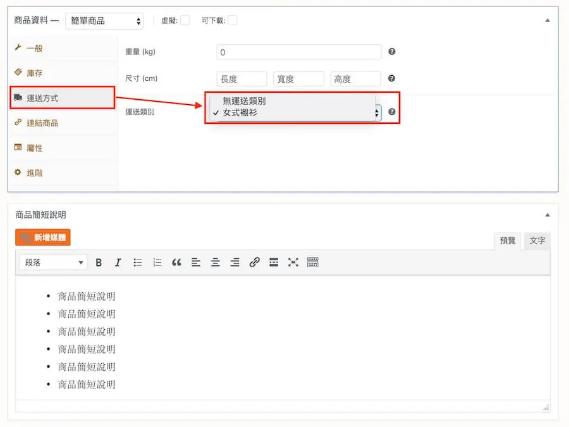Click the 高度 height input field

point(355,79)
